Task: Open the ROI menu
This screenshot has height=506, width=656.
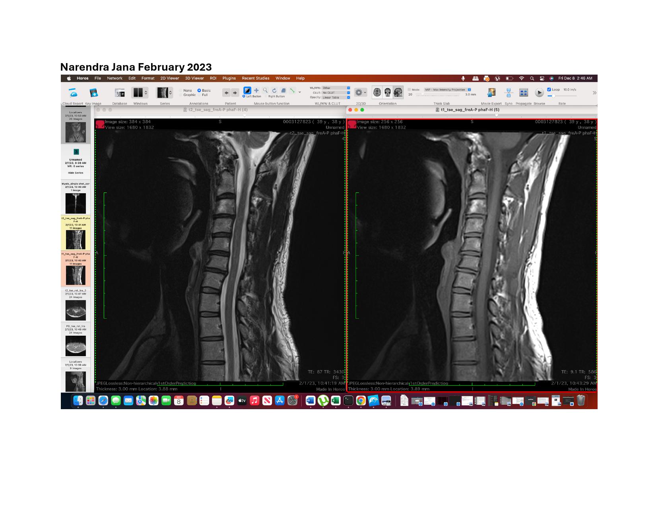Action: [213, 78]
